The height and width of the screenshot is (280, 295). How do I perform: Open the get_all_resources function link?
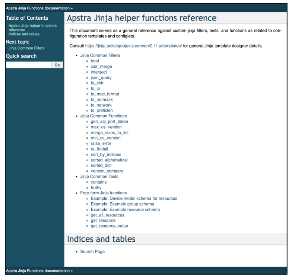pyautogui.click(x=107, y=215)
